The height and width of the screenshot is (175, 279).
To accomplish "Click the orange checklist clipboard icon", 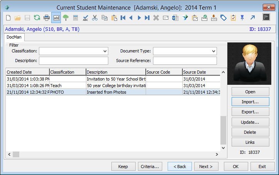I will click(233, 18).
